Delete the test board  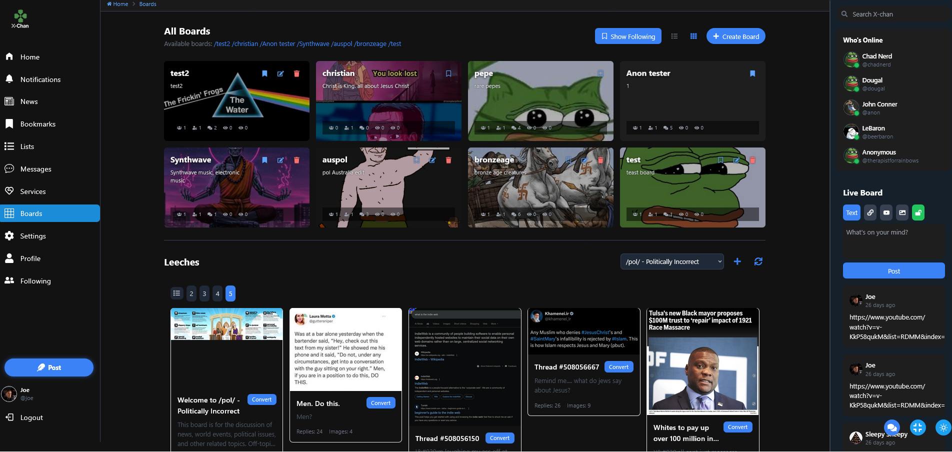(x=752, y=160)
